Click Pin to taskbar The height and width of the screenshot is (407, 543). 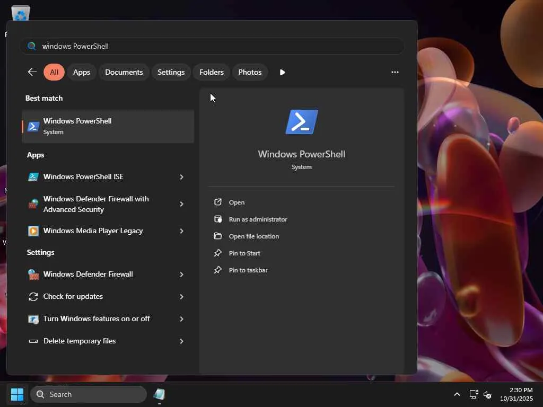pos(248,270)
